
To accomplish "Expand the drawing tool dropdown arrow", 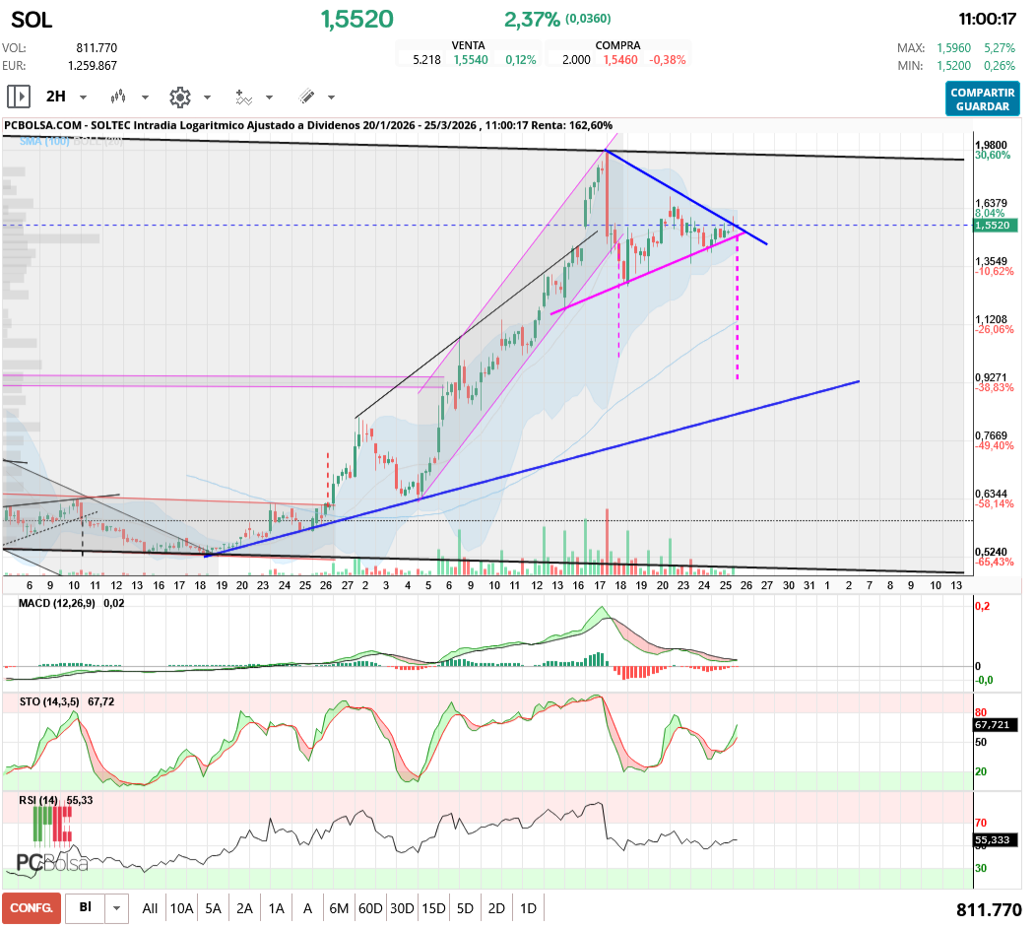I will [330, 97].
